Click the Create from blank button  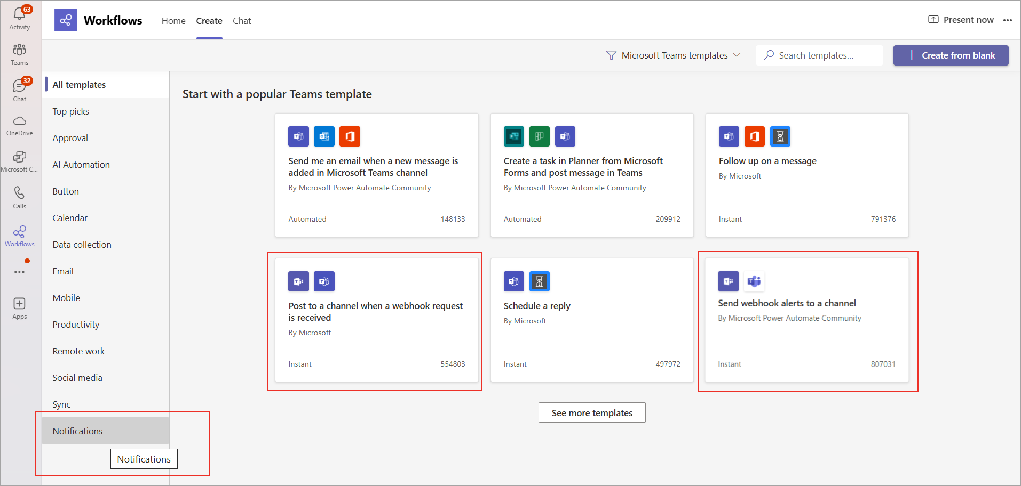point(951,55)
